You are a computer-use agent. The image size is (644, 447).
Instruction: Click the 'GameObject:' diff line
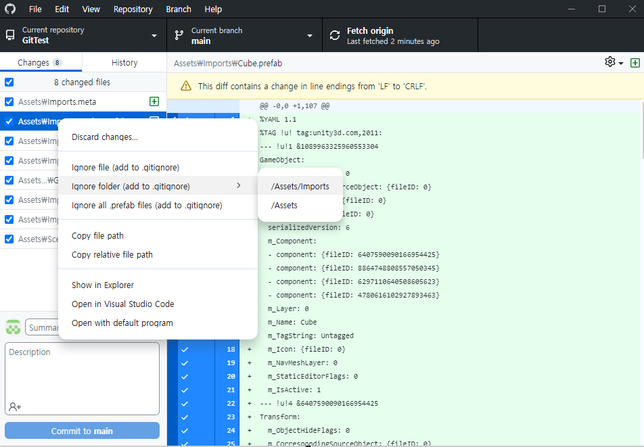pyautogui.click(x=281, y=160)
